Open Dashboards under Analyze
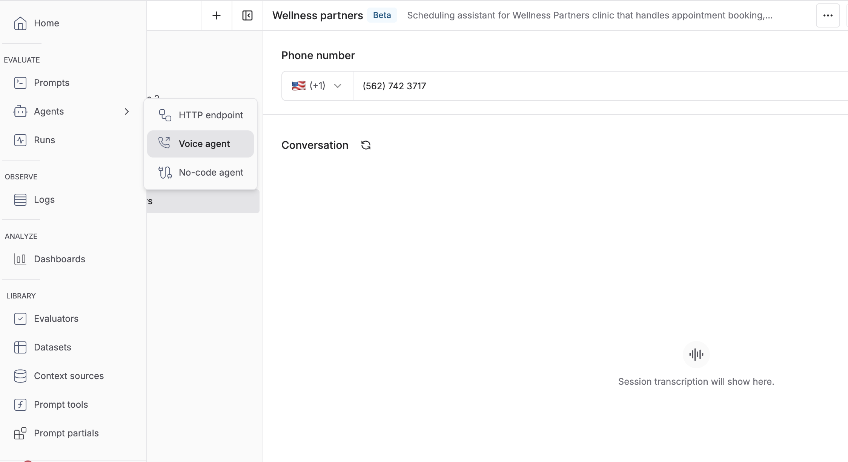Image resolution: width=848 pixels, height=462 pixels. (x=59, y=259)
